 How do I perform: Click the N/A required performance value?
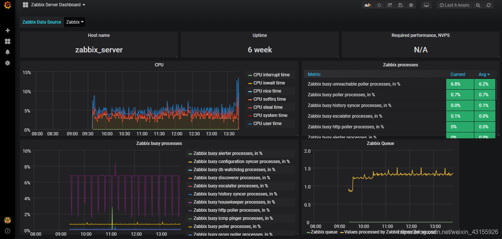tap(421, 50)
